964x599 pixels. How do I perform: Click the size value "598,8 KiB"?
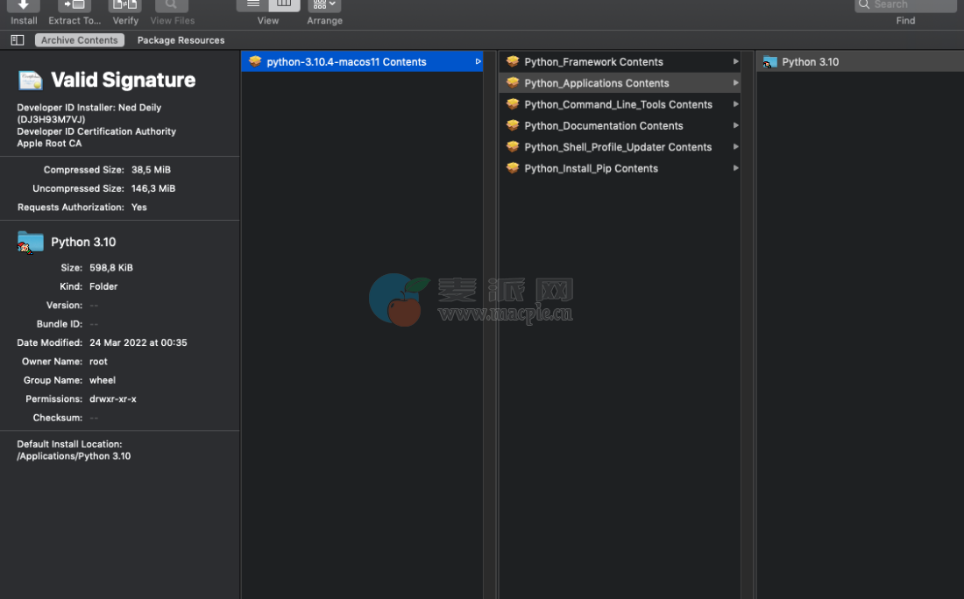click(111, 268)
